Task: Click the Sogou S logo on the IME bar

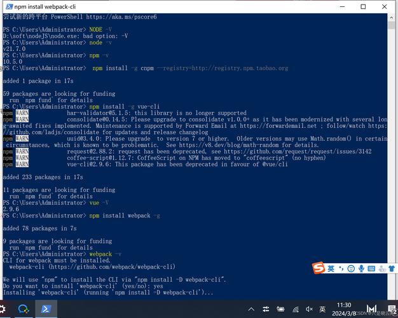Action: (x=319, y=268)
